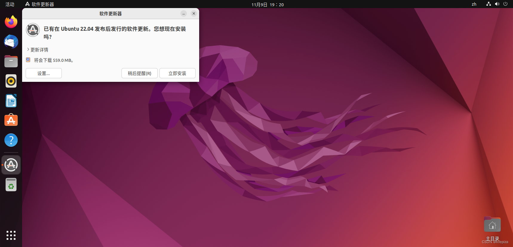The image size is (513, 247).
Task: Open the zh input source menu
Action: [474, 4]
